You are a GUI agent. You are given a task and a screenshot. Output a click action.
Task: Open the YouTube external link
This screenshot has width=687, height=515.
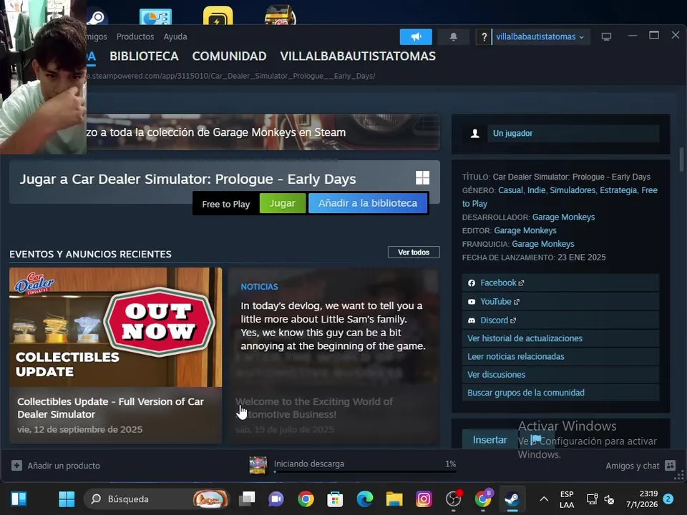[560, 302]
